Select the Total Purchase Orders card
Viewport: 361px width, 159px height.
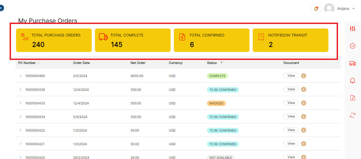click(x=54, y=40)
